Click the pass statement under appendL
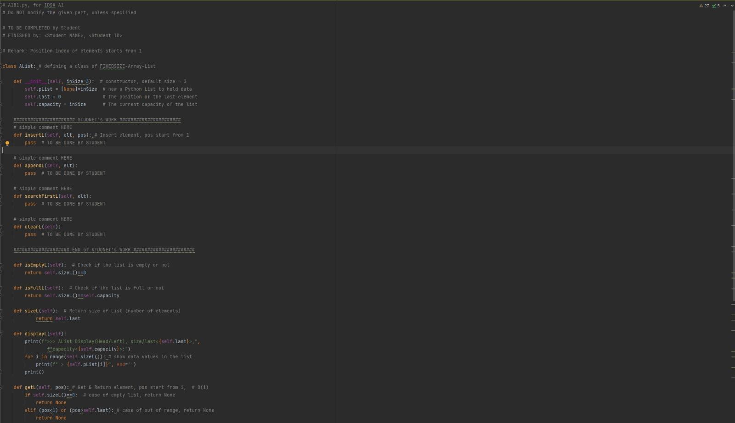The image size is (735, 423). [30, 173]
